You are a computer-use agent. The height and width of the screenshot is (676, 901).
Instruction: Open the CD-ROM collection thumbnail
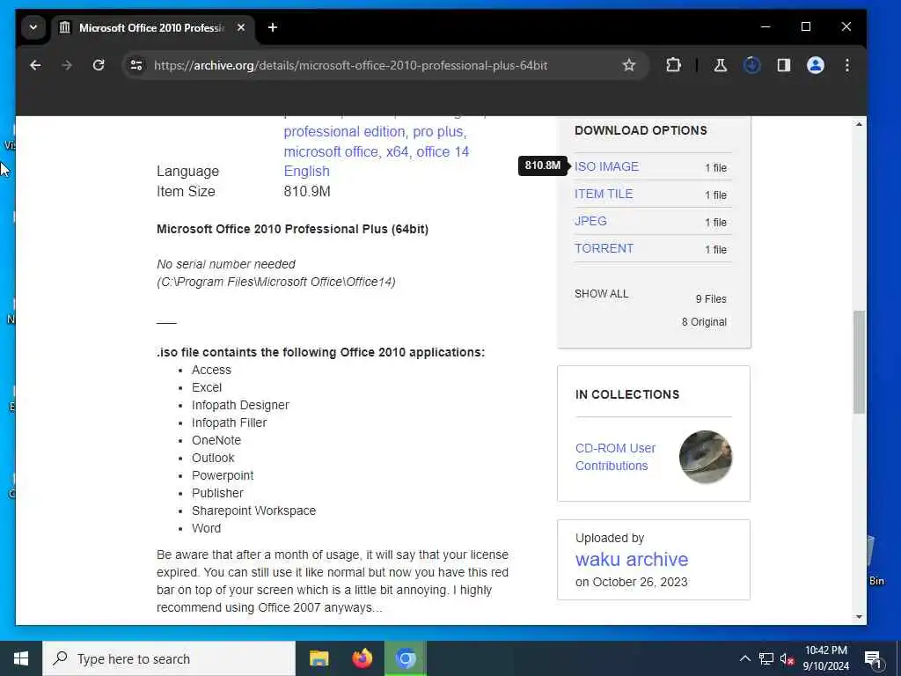(706, 457)
